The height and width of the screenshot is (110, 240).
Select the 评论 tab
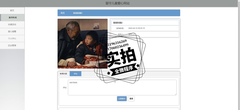pyautogui.click(x=76, y=74)
